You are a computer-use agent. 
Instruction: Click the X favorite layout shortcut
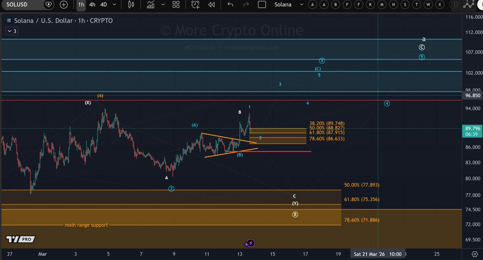[440, 5]
